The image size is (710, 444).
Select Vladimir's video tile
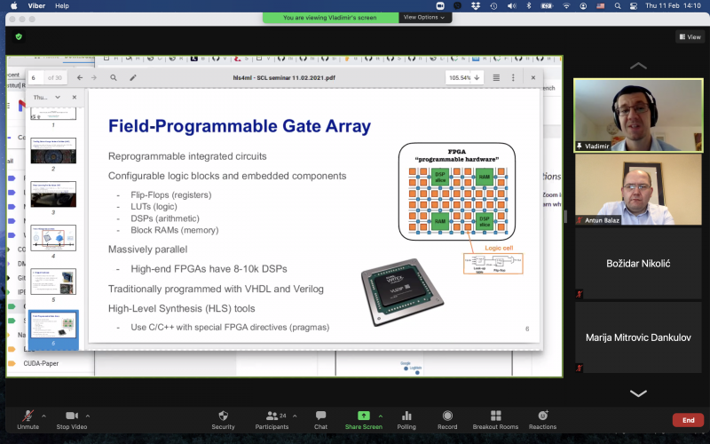(x=638, y=115)
